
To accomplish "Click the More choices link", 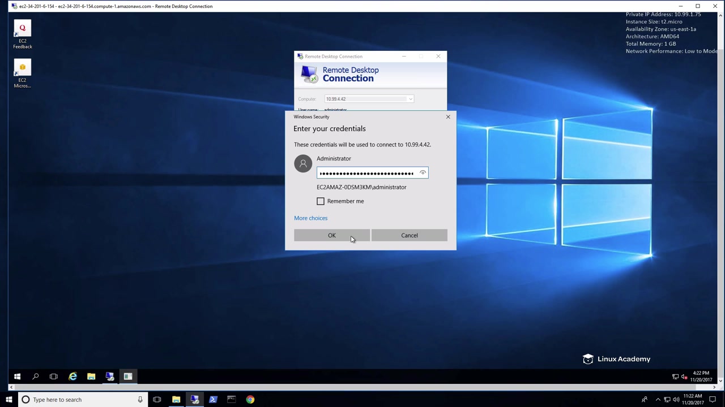I will [x=310, y=218].
